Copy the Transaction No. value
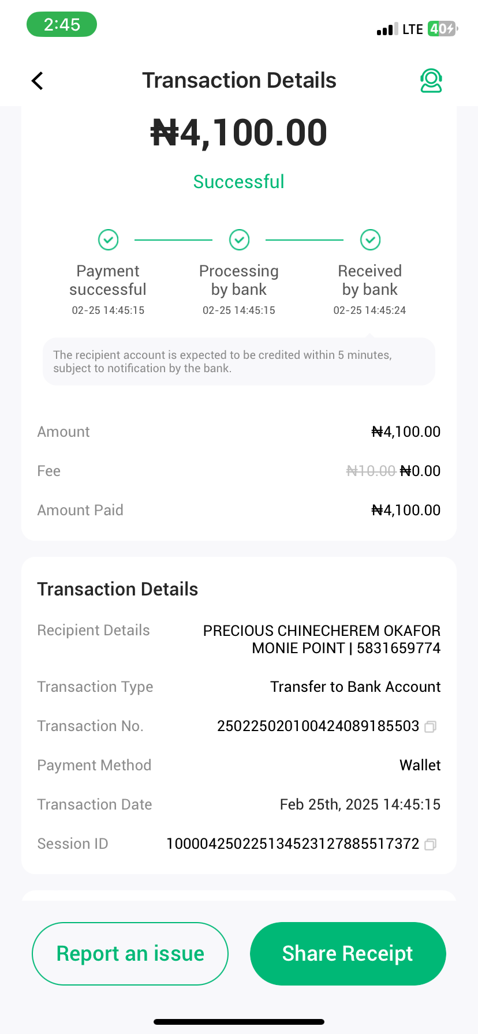Viewport: 478px width, 1034px height. [x=430, y=726]
